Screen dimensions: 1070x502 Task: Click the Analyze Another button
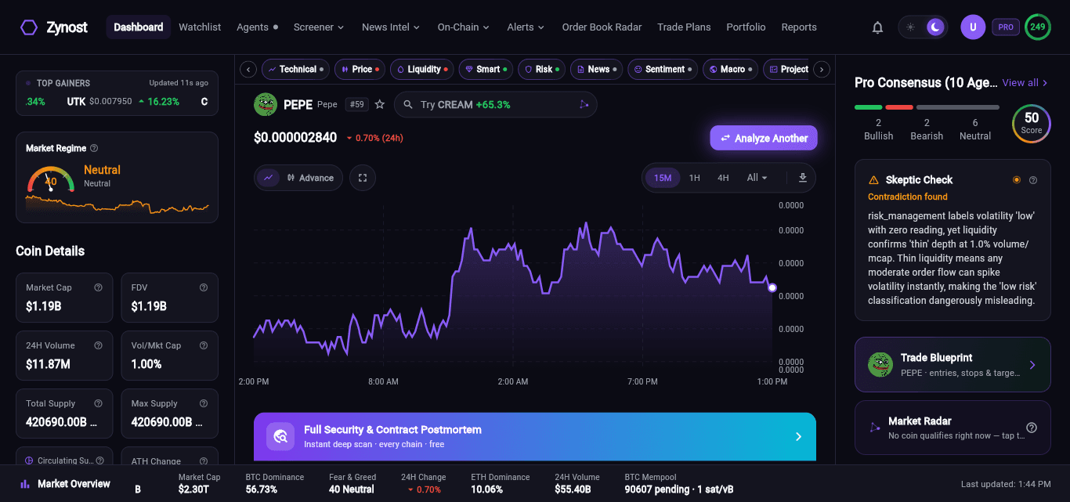tap(764, 138)
